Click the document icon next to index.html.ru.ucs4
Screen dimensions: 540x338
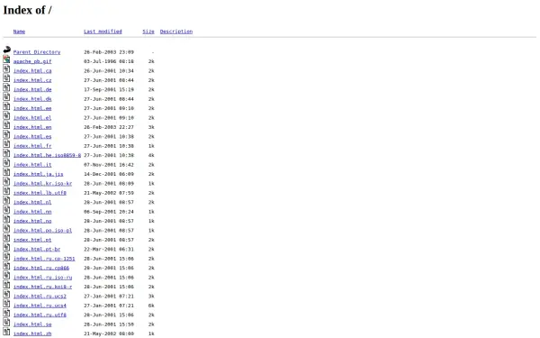tap(6, 303)
